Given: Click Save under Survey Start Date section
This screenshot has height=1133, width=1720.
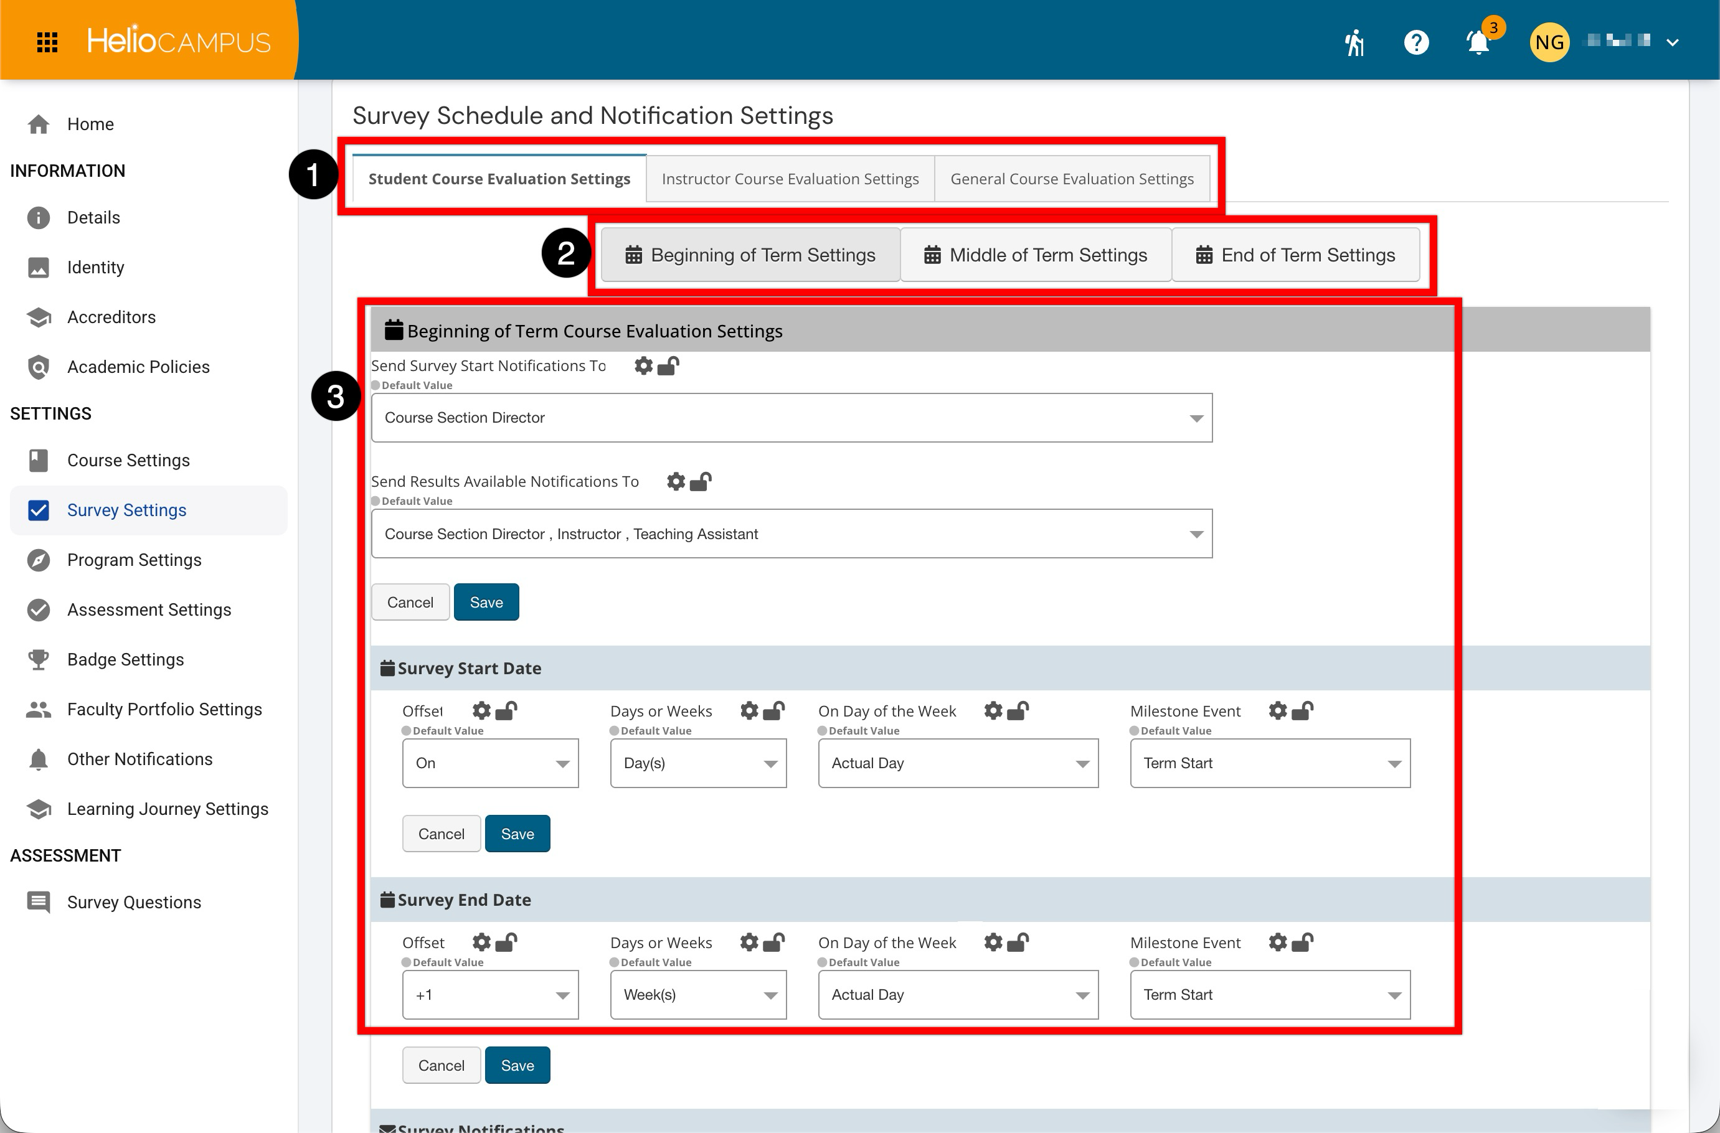Looking at the screenshot, I should 517,834.
